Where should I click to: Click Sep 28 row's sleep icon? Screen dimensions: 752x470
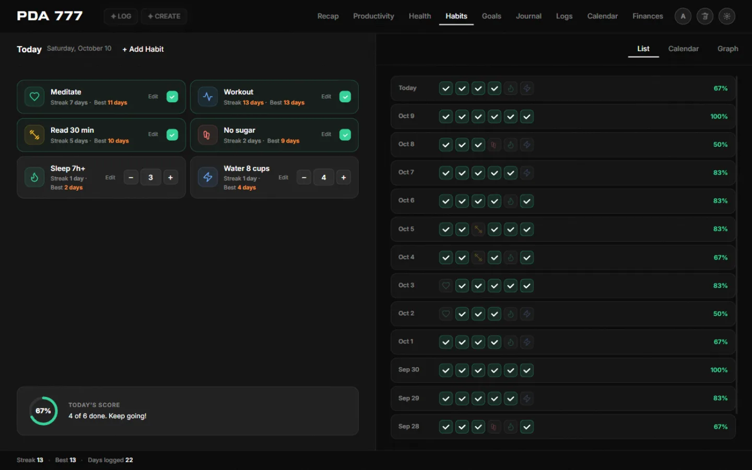[511, 427]
